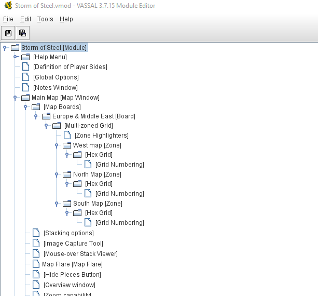318x296 pixels.
Task: Open the File menu
Action: [x=8, y=19]
